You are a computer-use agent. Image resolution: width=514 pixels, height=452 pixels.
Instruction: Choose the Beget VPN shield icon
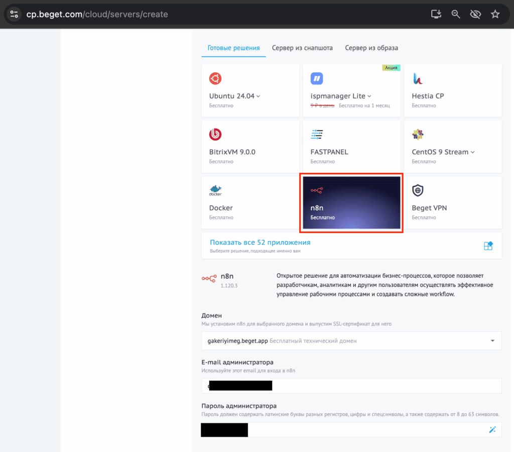pyautogui.click(x=418, y=190)
